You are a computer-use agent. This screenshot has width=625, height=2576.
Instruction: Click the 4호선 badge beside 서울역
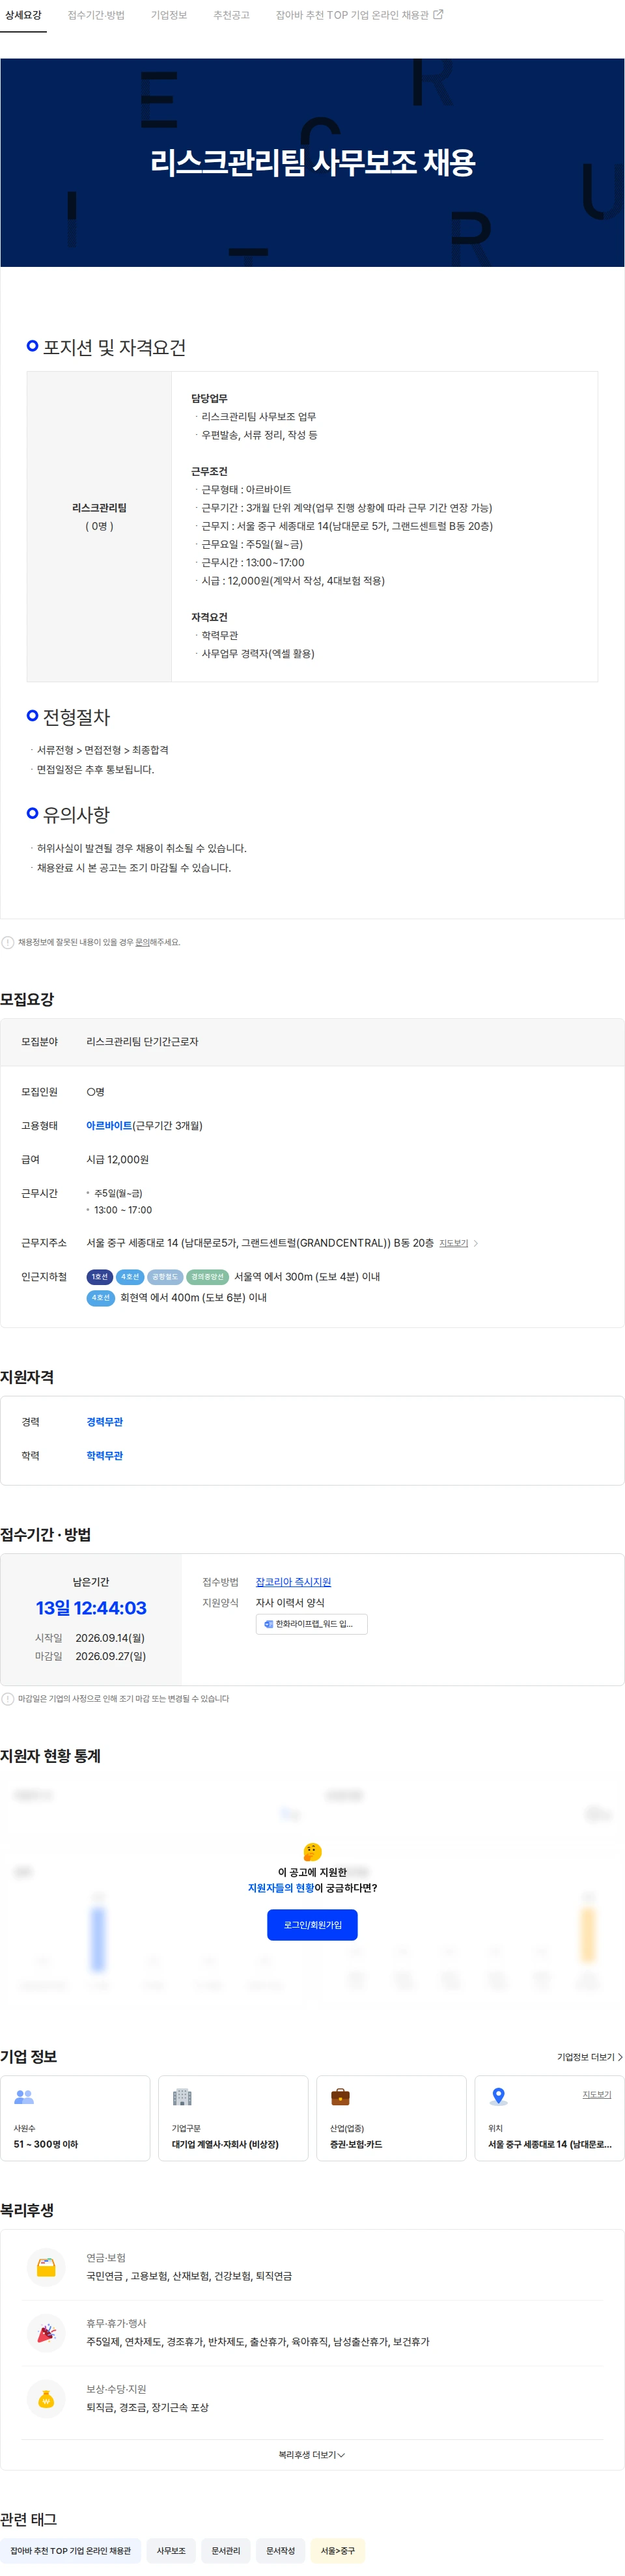click(130, 1277)
